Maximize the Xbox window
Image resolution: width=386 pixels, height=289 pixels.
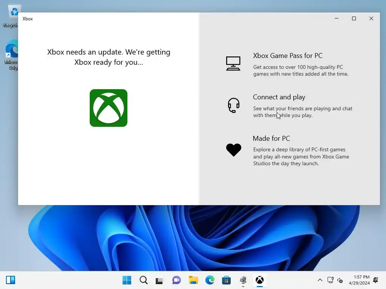point(354,18)
